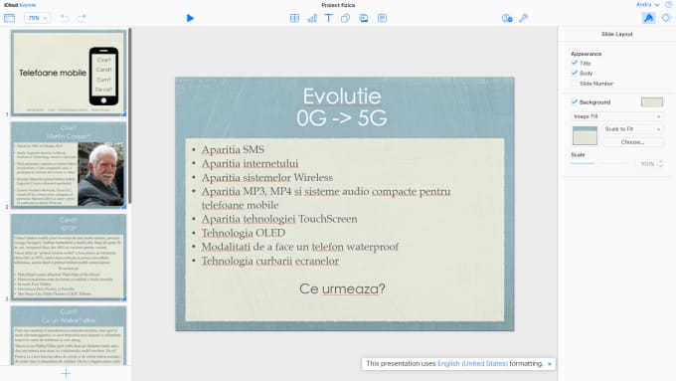Click the 'Aparitia SMS' bullet
The image size is (676, 381).
(x=233, y=150)
